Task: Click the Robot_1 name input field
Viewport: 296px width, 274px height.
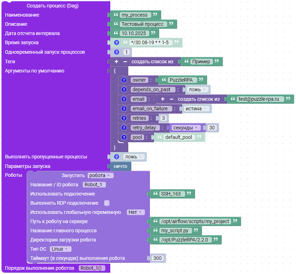Action: click(94, 185)
